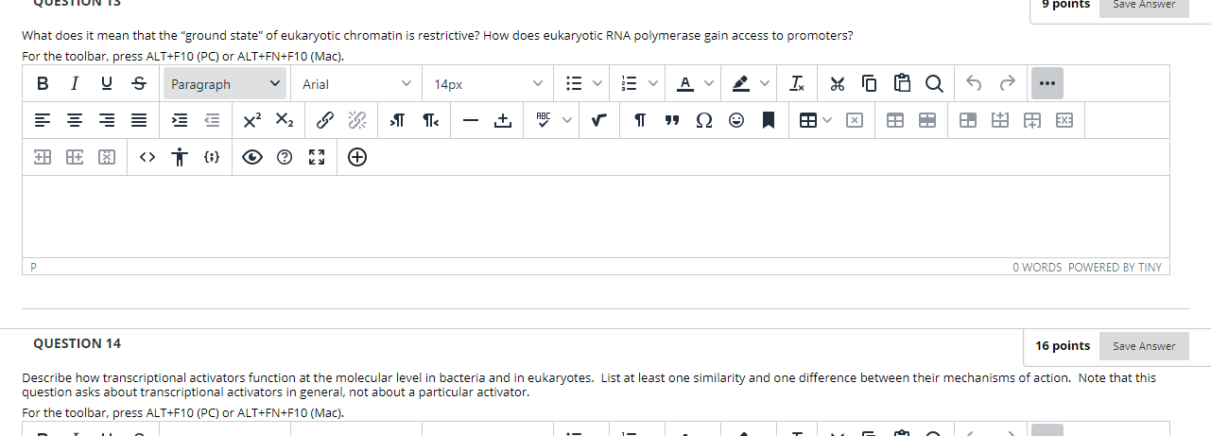View the source code with the angle brackets icon
The height and width of the screenshot is (436, 1211).
pos(147,157)
